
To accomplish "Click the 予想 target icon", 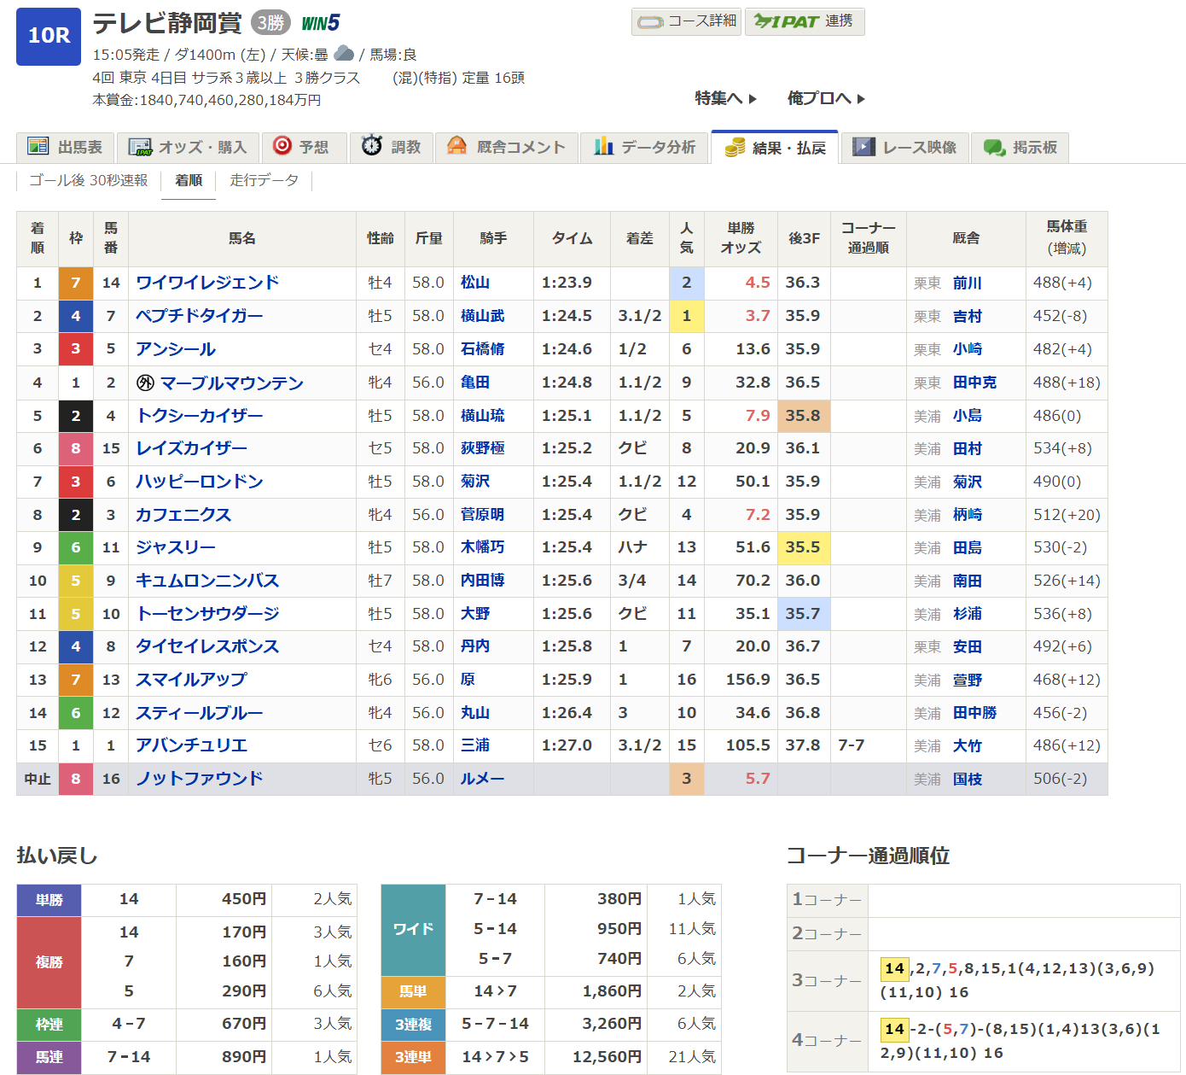I will click(x=282, y=146).
